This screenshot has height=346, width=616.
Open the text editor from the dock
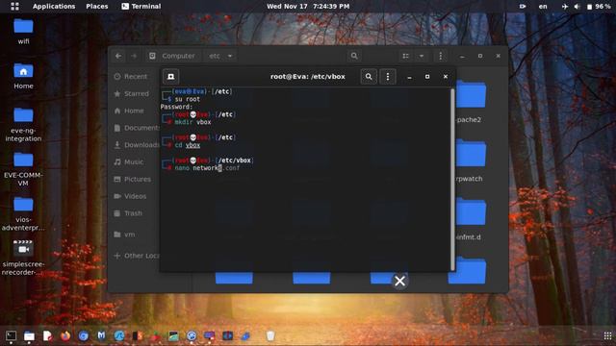[47, 335]
